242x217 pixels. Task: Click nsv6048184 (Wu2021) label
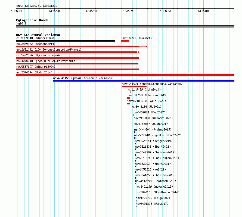[x=146, y=107]
